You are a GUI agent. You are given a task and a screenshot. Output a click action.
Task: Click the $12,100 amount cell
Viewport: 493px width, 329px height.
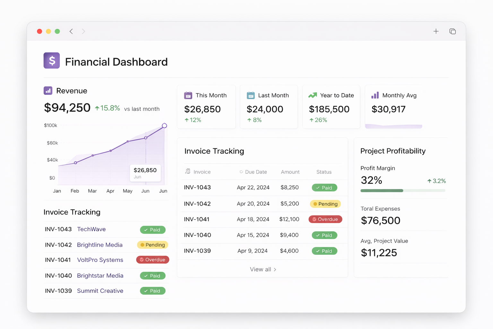289,219
